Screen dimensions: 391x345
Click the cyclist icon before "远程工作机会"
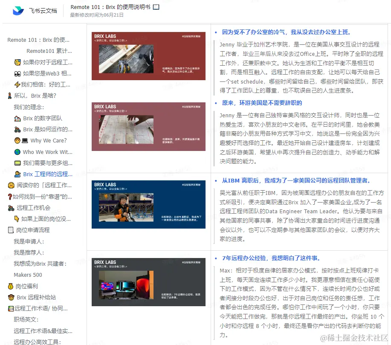11,208
